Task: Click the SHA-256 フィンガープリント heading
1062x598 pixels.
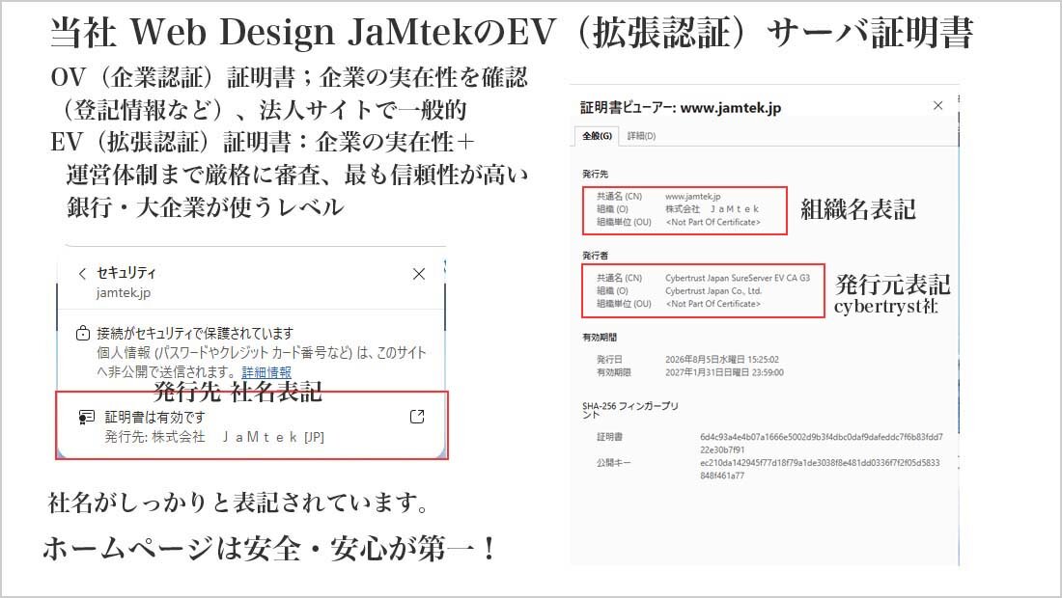Action: tap(629, 410)
